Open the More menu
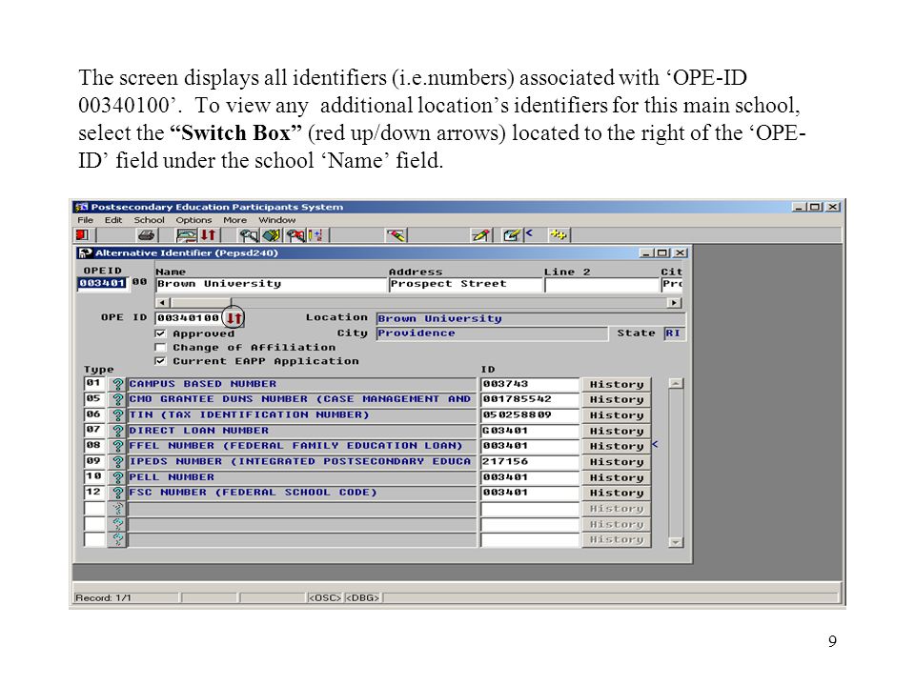 tap(234, 220)
